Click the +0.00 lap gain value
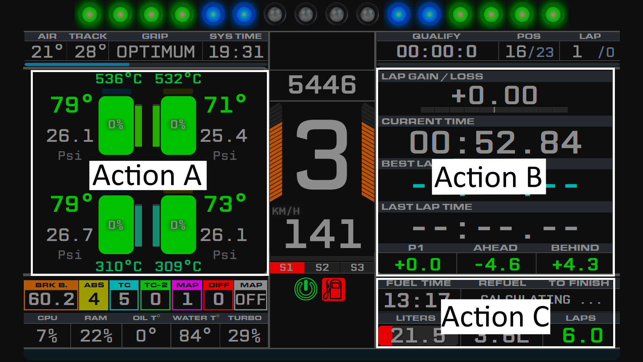 [x=494, y=95]
